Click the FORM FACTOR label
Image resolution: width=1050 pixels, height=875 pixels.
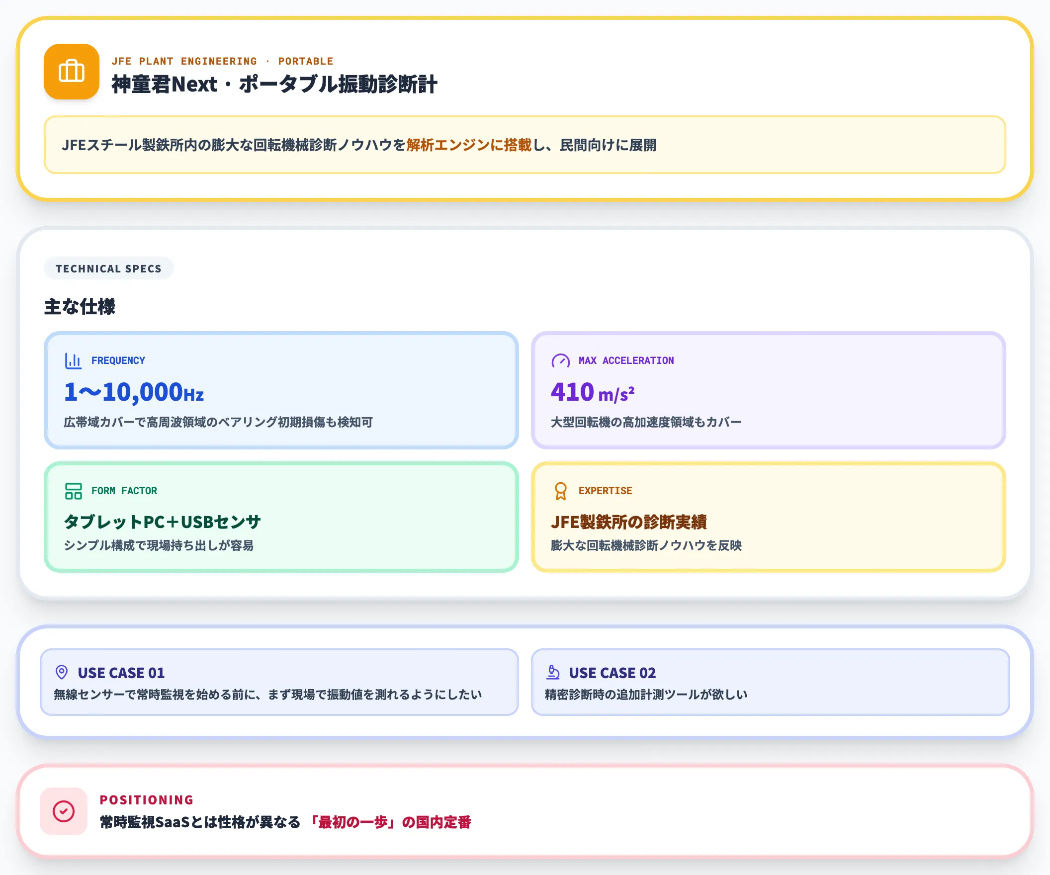pos(124,491)
